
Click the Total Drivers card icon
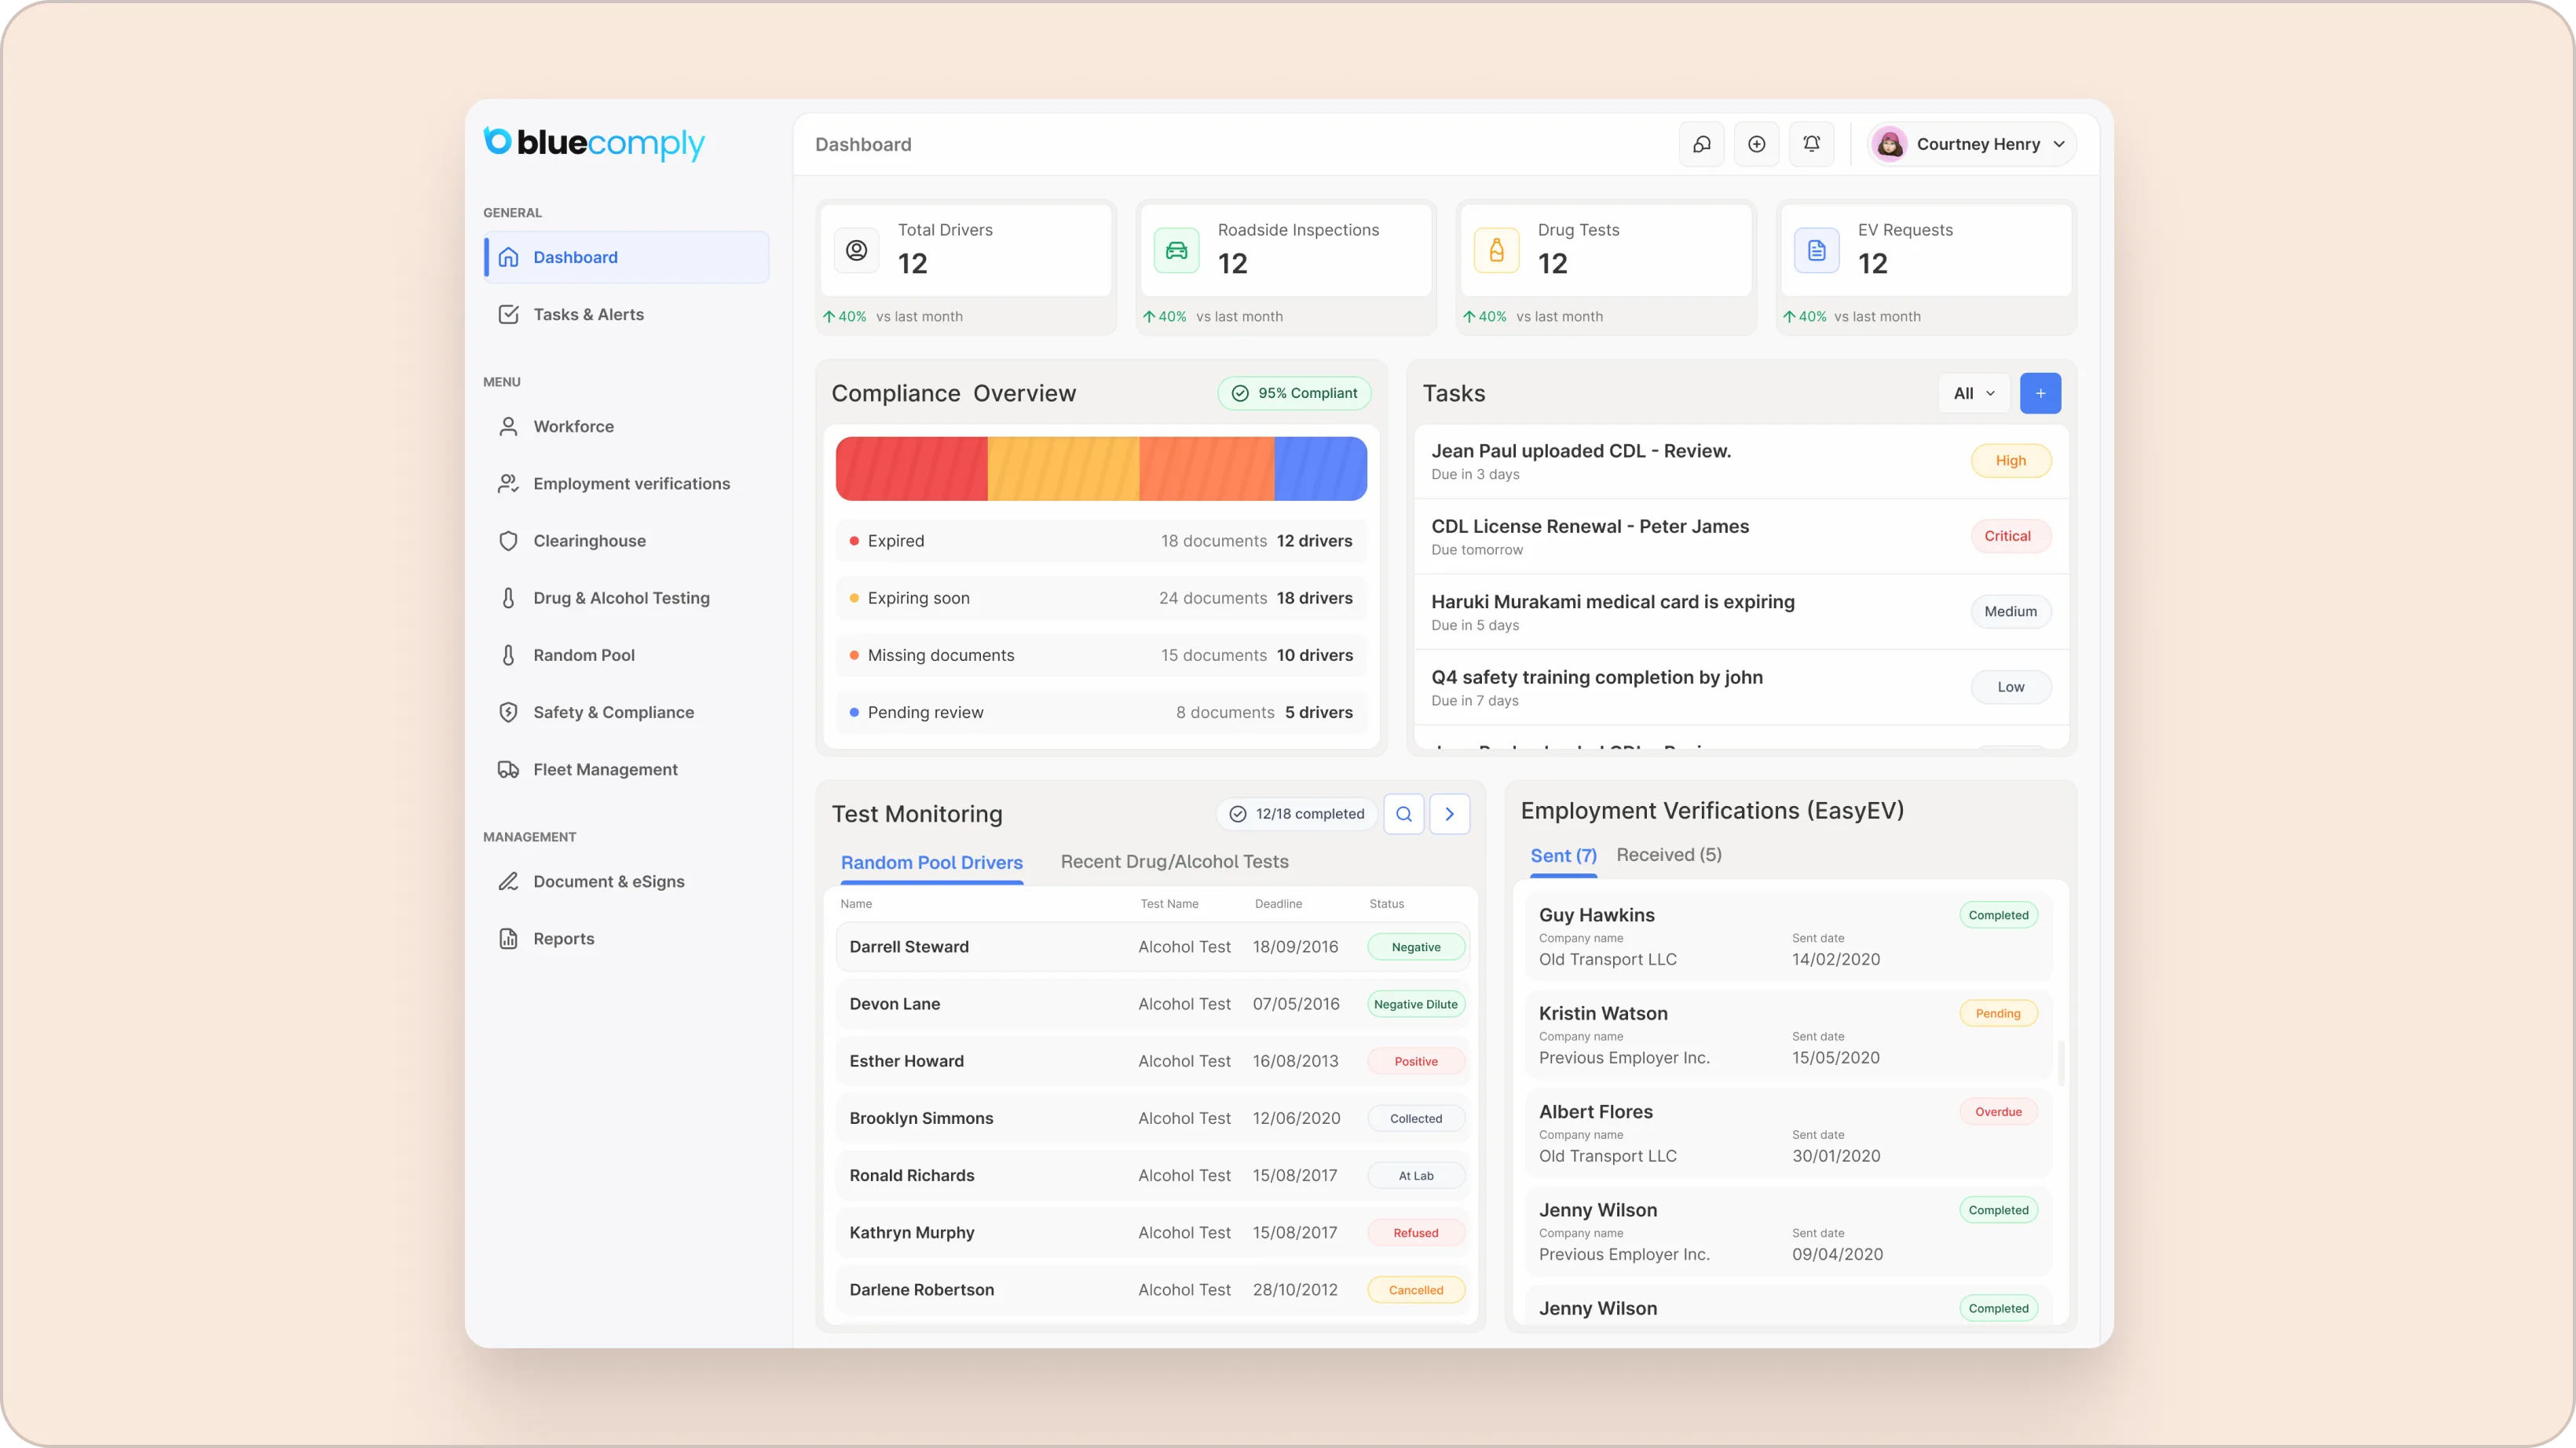856,250
